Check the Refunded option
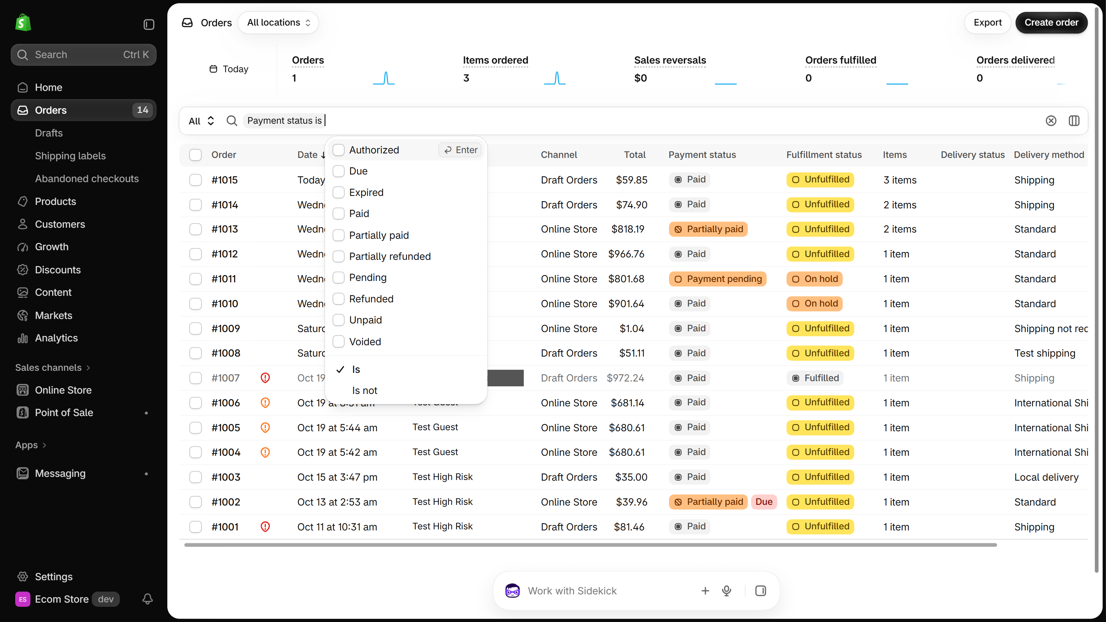This screenshot has width=1106, height=622. (x=338, y=299)
